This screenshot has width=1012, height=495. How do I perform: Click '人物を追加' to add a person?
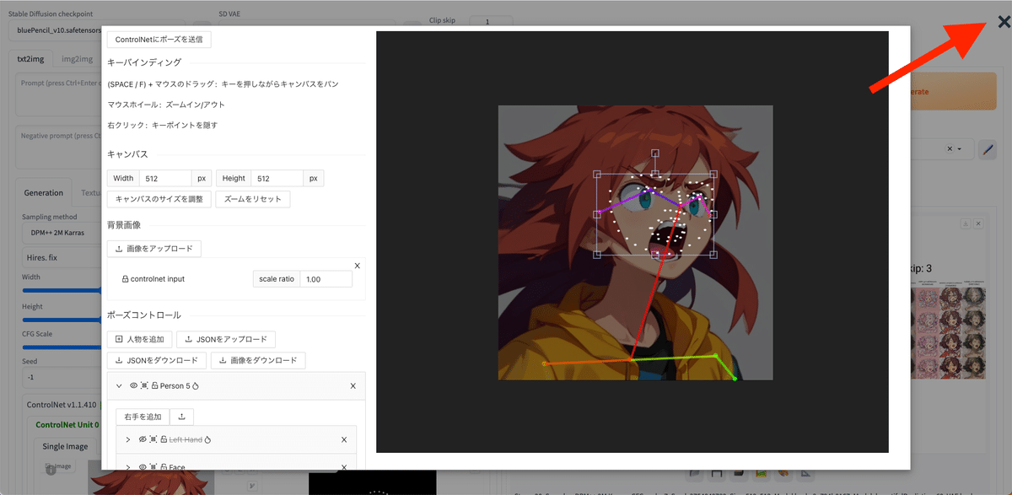point(140,339)
